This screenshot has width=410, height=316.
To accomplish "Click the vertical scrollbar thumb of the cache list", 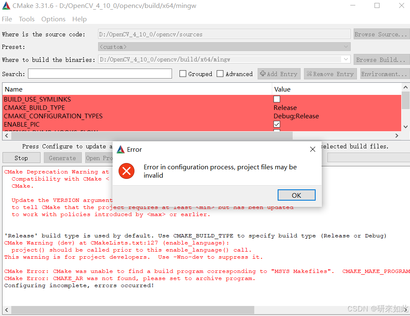I will (x=405, y=100).
